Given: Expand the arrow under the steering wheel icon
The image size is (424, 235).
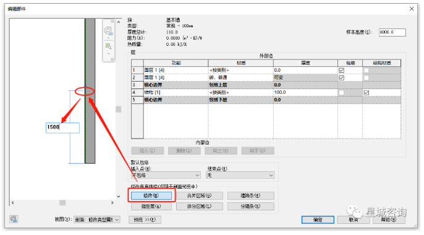Looking at the screenshot, I should [108, 38].
